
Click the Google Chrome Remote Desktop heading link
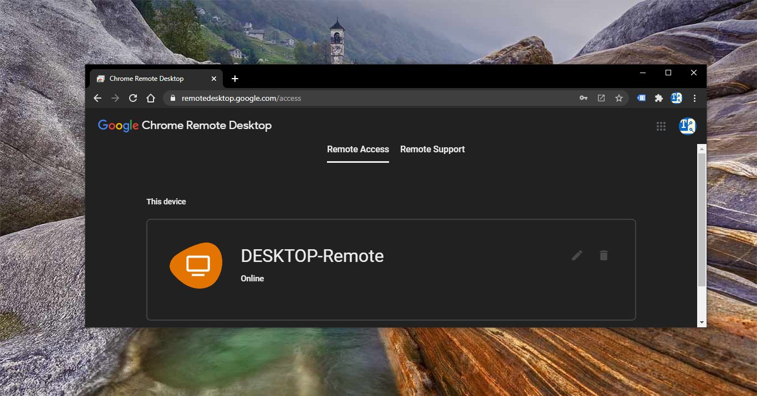click(x=185, y=125)
